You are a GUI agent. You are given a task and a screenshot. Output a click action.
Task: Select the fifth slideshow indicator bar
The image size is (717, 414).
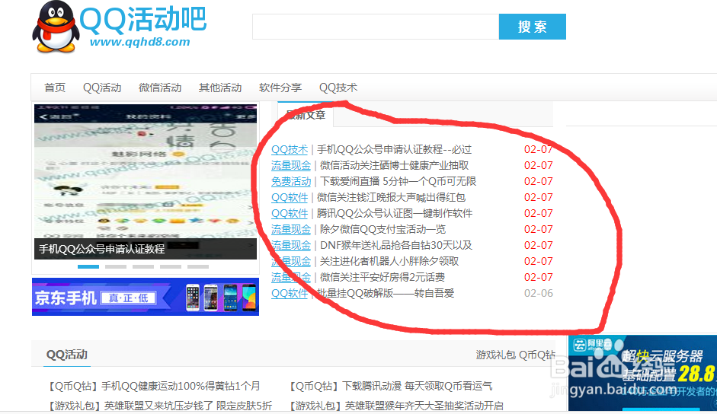pos(198,266)
